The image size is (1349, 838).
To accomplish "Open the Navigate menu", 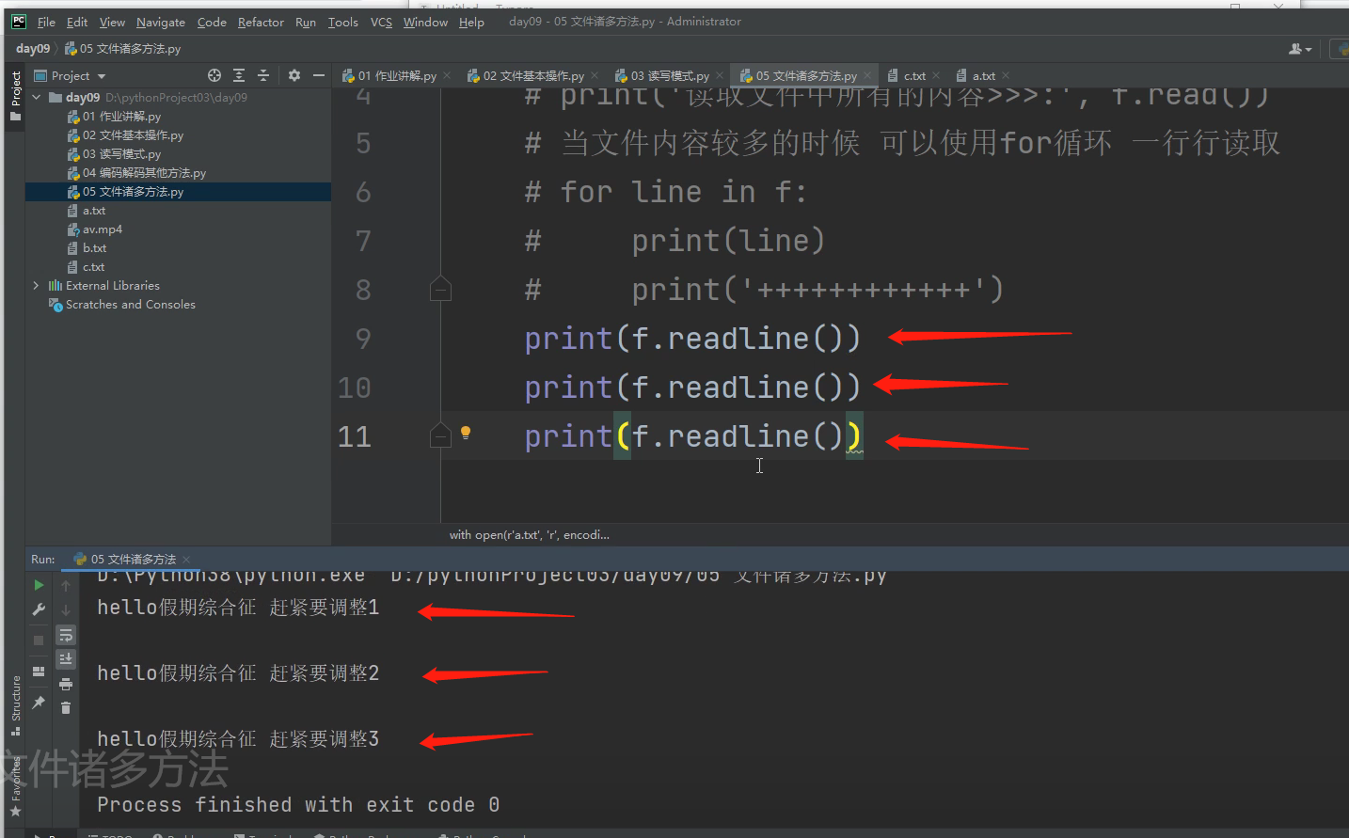I will 161,22.
